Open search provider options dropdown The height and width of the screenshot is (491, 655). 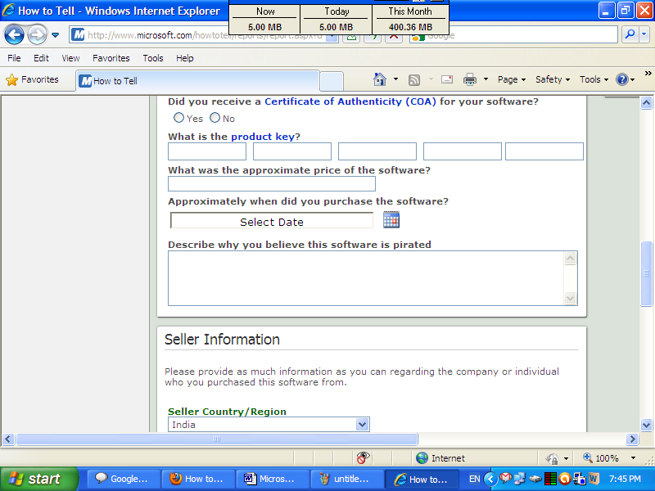644,34
